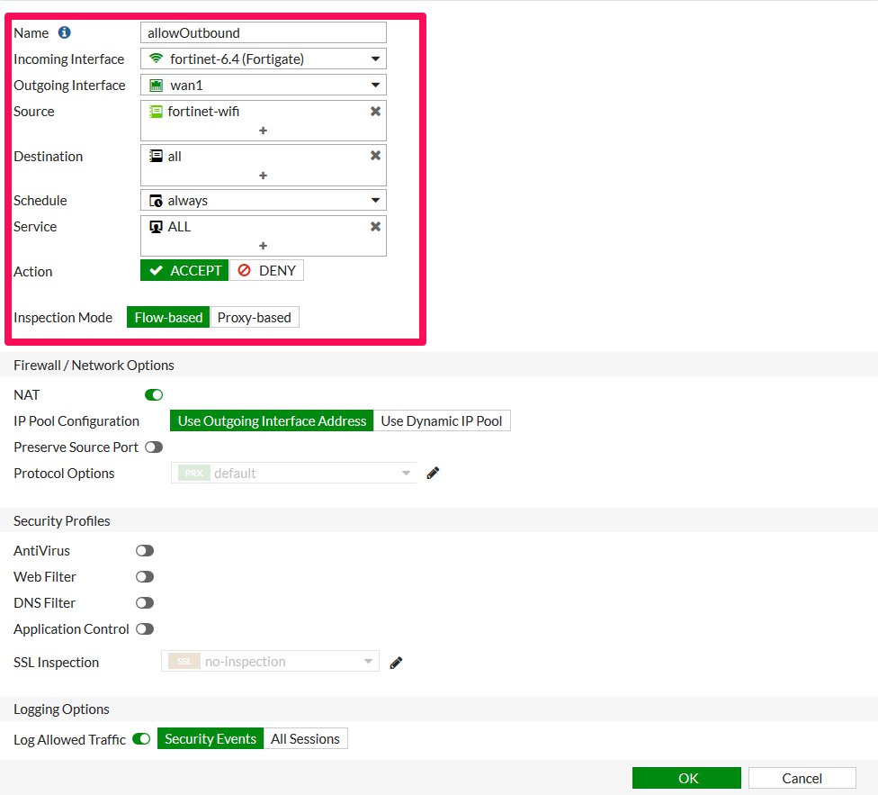Remove ALL entry from Service field
The height and width of the screenshot is (795, 878).
375,226
